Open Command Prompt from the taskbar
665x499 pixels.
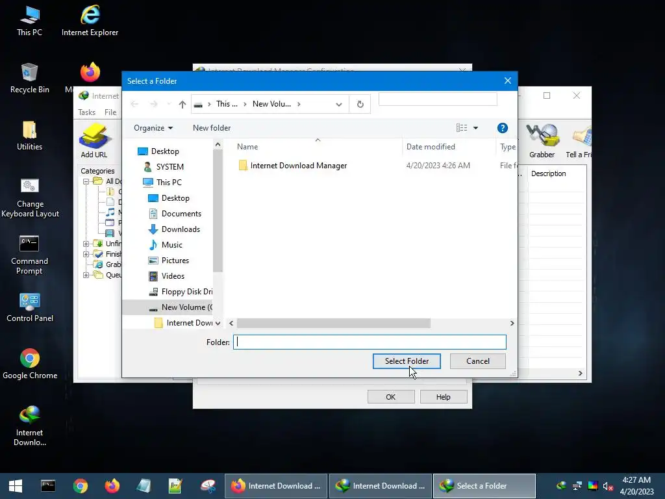48,486
